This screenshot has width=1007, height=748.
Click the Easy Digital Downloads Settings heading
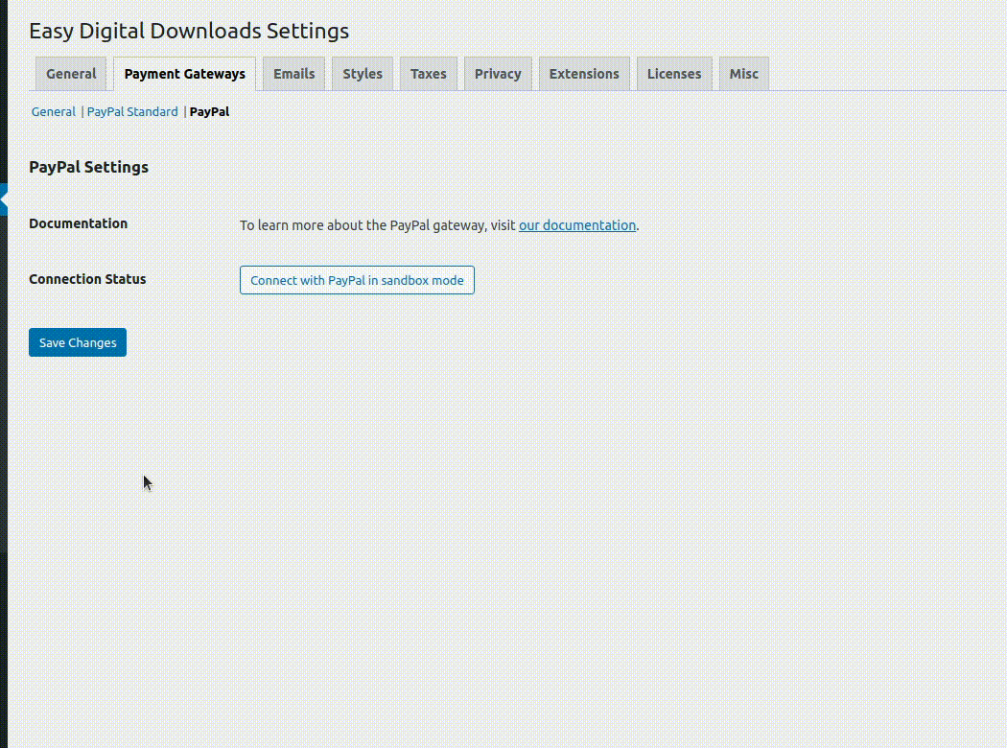pos(188,31)
